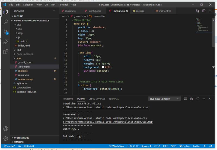Open Live Sass Compile output dropdown

[164, 99]
